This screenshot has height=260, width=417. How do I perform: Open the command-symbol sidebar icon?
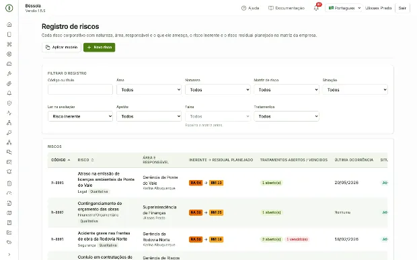[x=9, y=44]
